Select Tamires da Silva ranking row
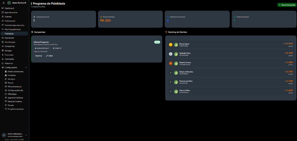The height and width of the screenshot is (141, 297). 231,82
